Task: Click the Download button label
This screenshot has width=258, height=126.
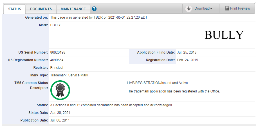Action: coord(202,8)
